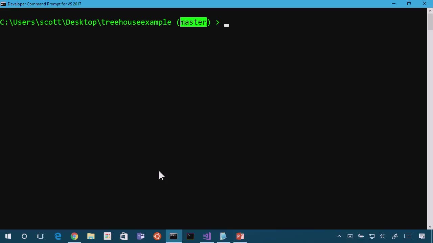Open PowerPoint from taskbar
Viewport: 433px width, 243px height.
[x=240, y=236]
